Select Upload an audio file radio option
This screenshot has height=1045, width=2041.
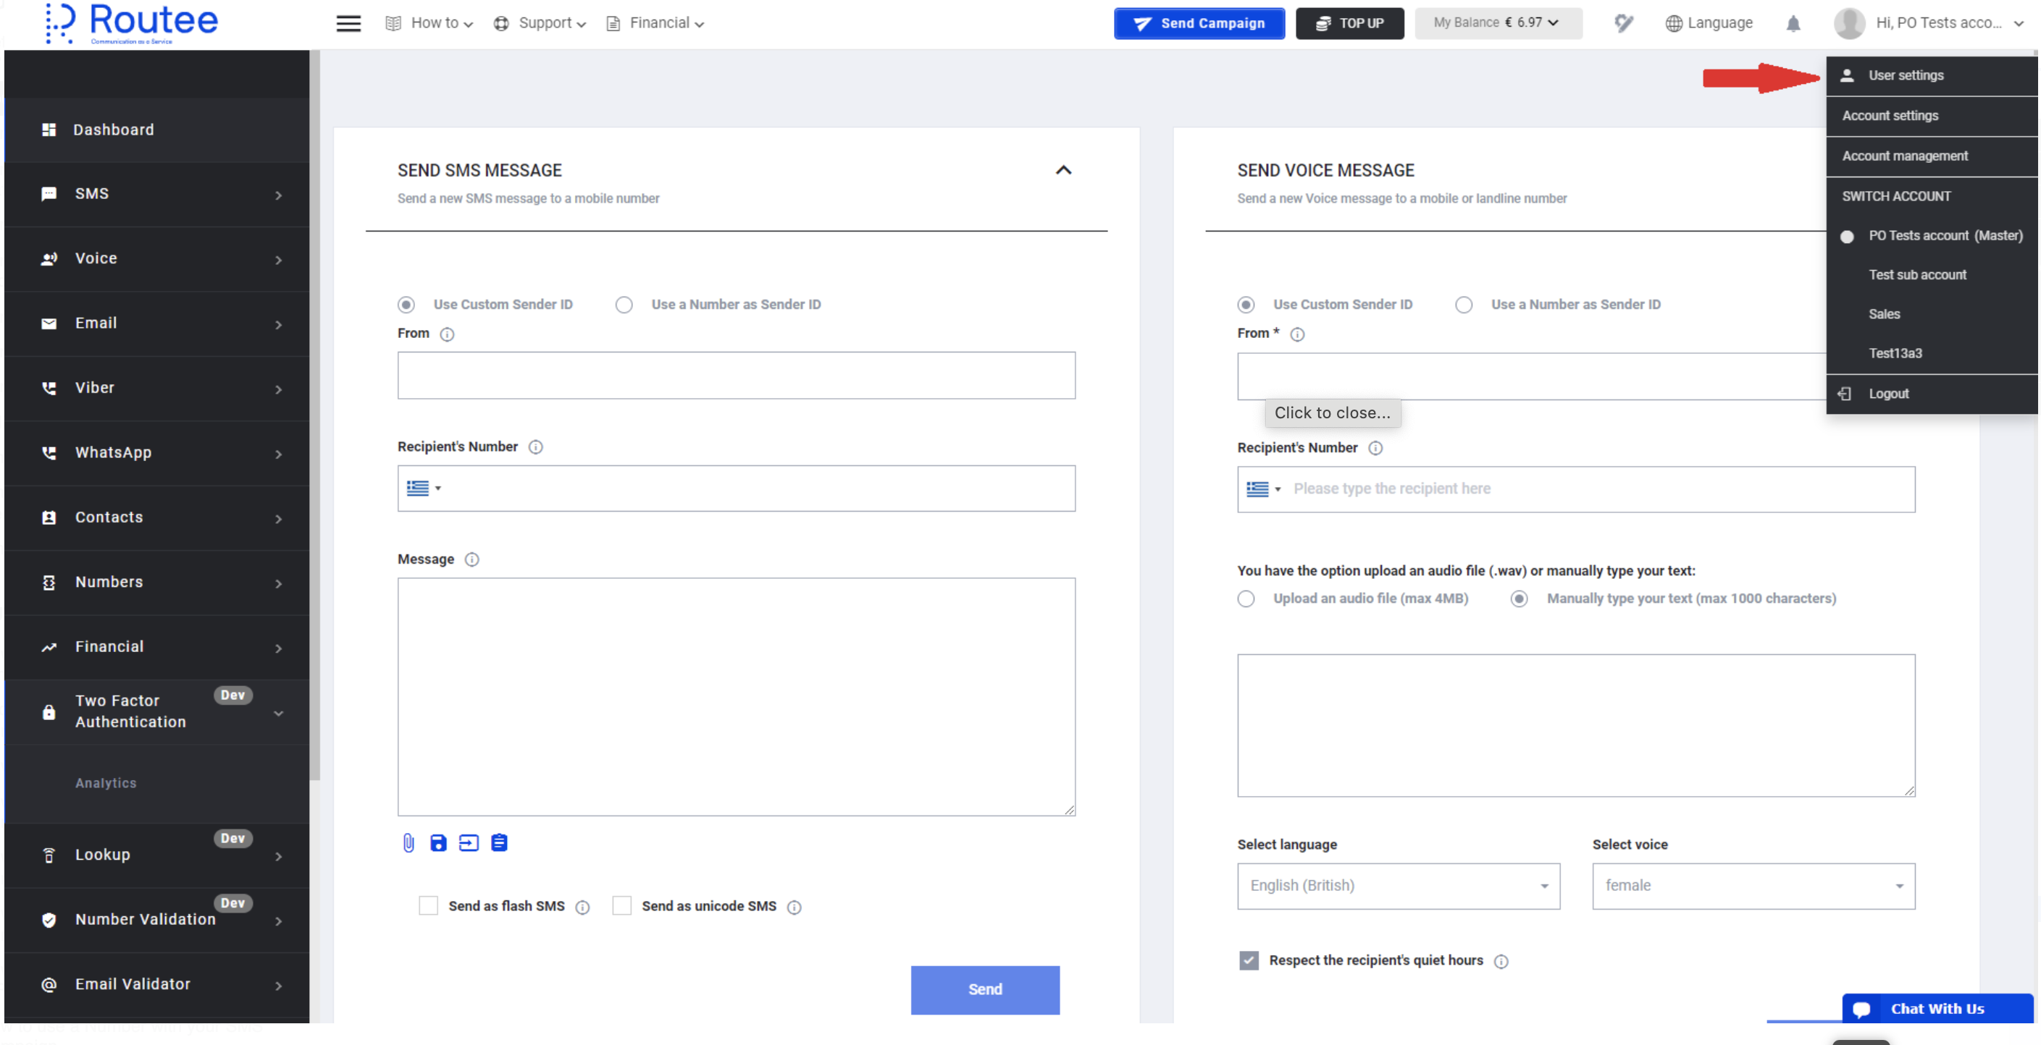tap(1246, 598)
